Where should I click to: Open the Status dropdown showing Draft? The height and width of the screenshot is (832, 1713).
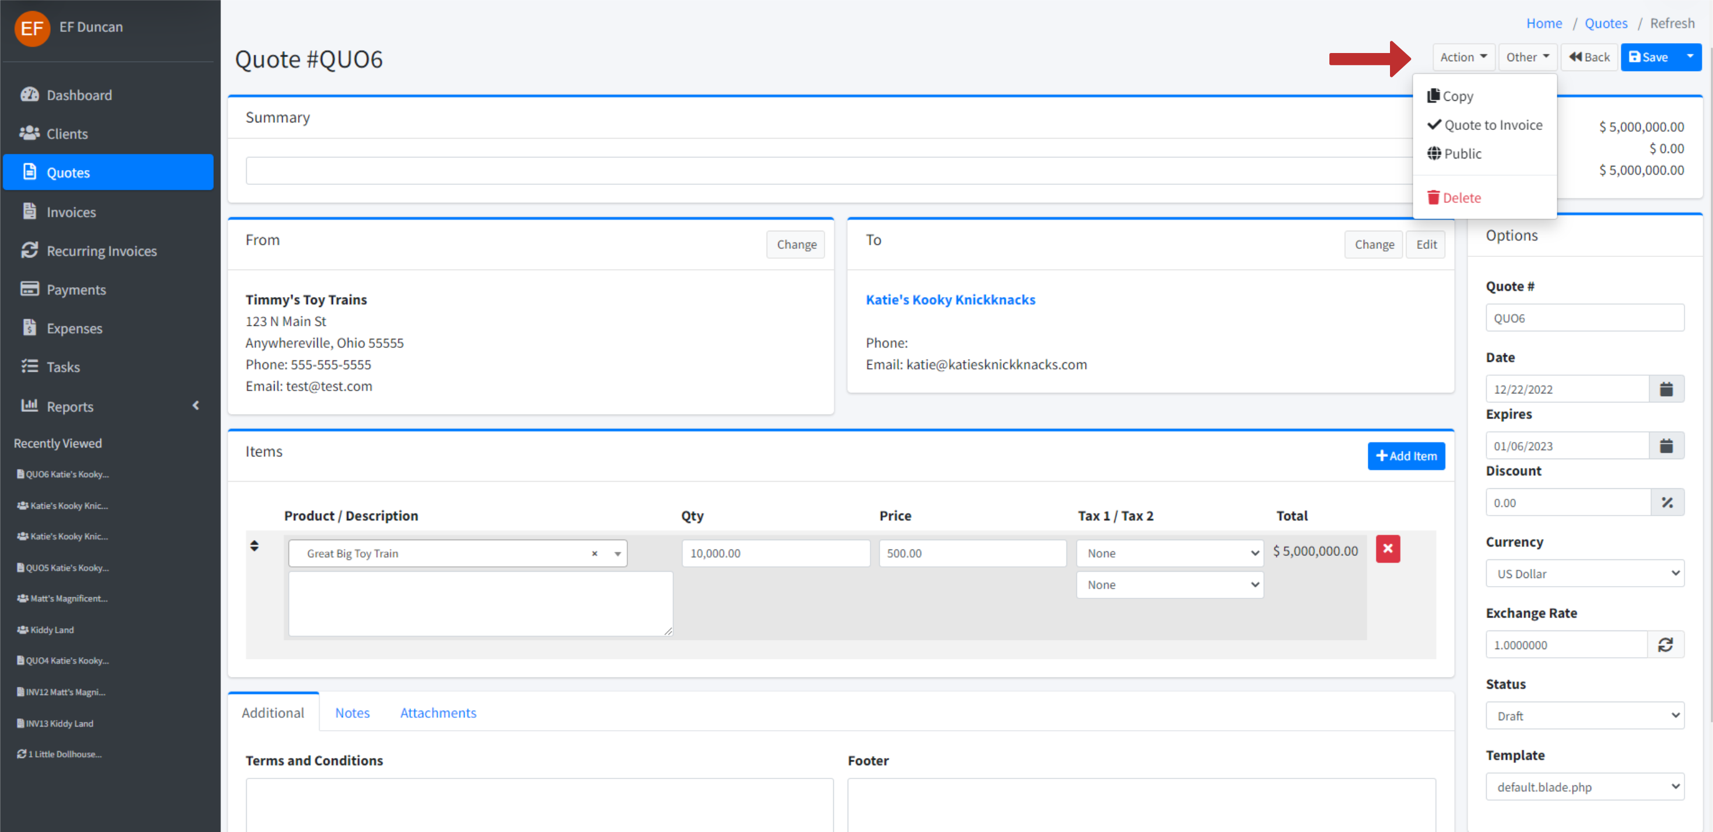1584,715
